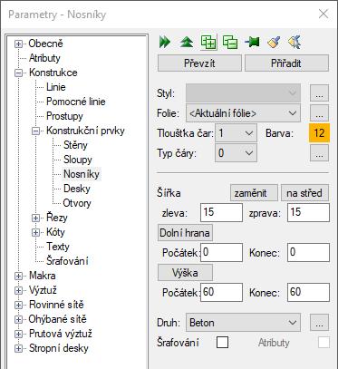This screenshot has height=369, width=338.
Task: Click the collapse-all tree icon with minus
Action: point(230,42)
